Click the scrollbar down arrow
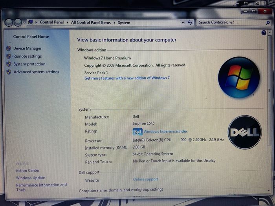The height and width of the screenshot is (206, 275). click(269, 190)
